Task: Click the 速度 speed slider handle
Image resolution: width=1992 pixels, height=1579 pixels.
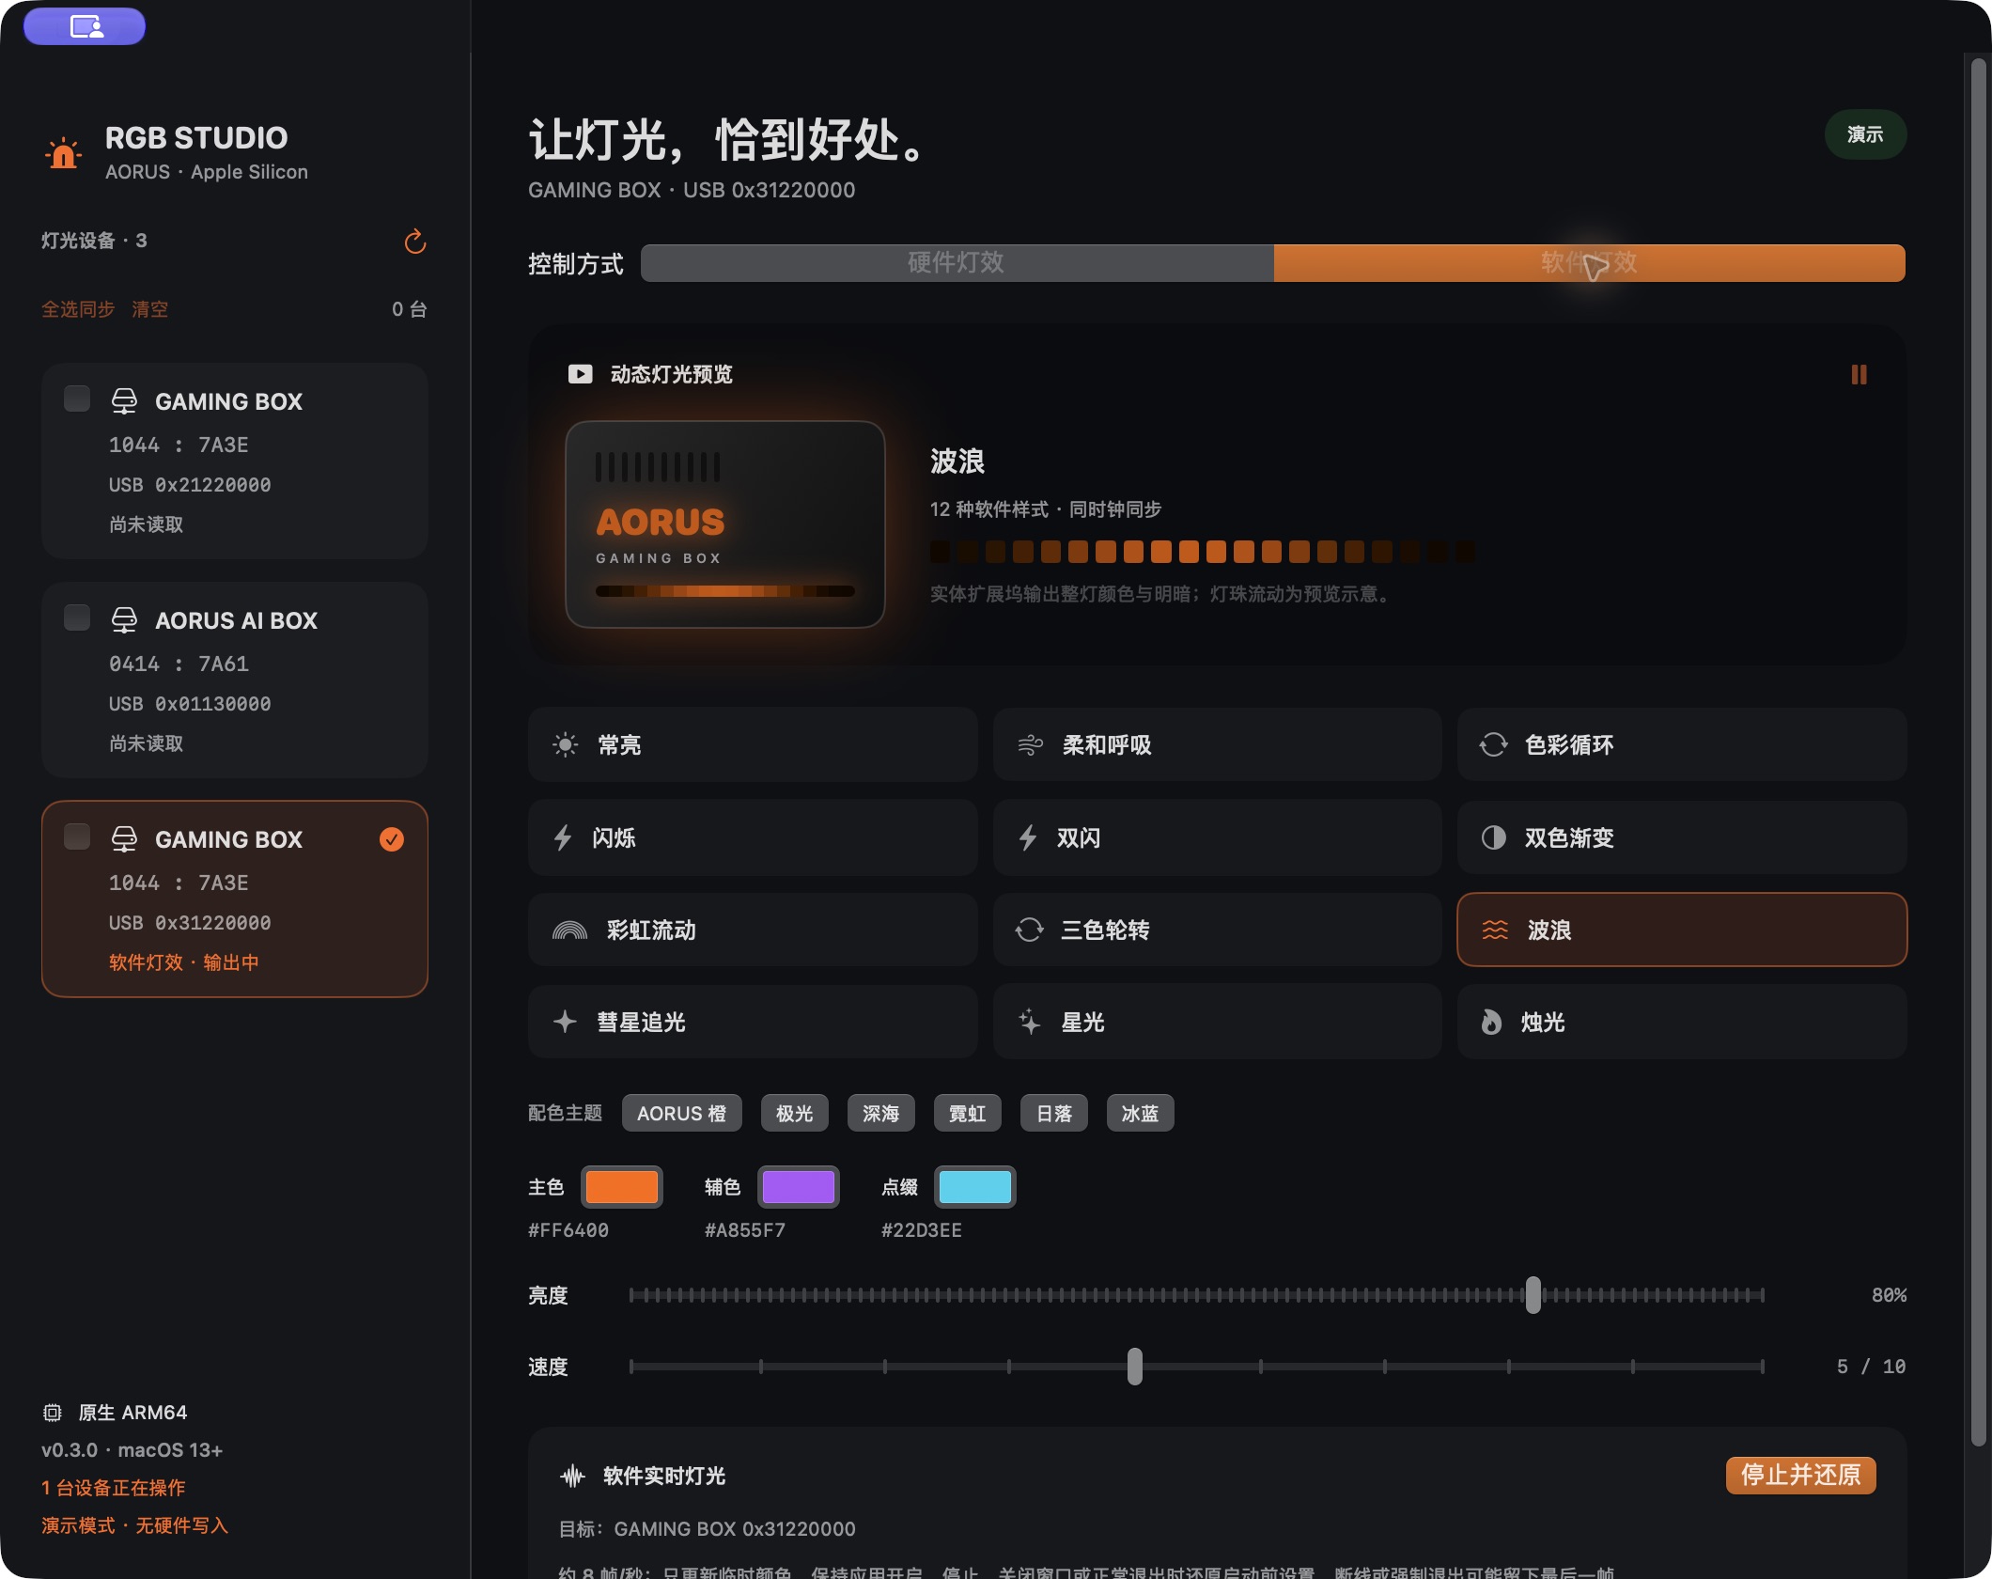Action: (x=1135, y=1367)
